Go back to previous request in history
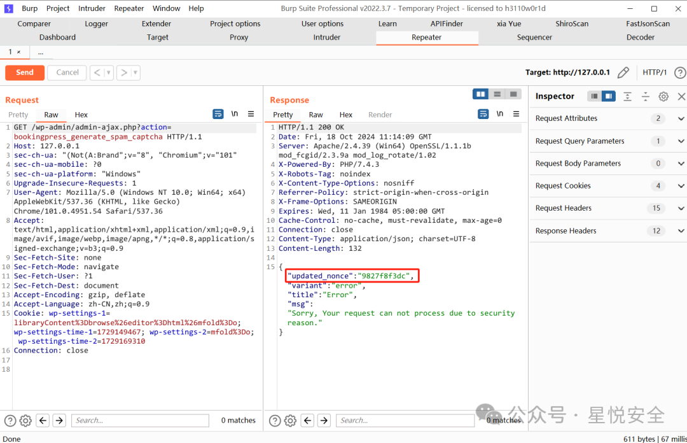This screenshot has height=443, width=687. pos(97,73)
